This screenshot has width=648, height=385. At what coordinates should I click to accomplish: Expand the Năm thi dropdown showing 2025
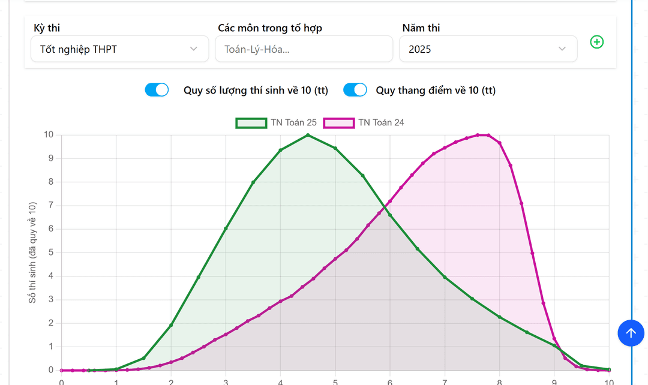pyautogui.click(x=488, y=49)
